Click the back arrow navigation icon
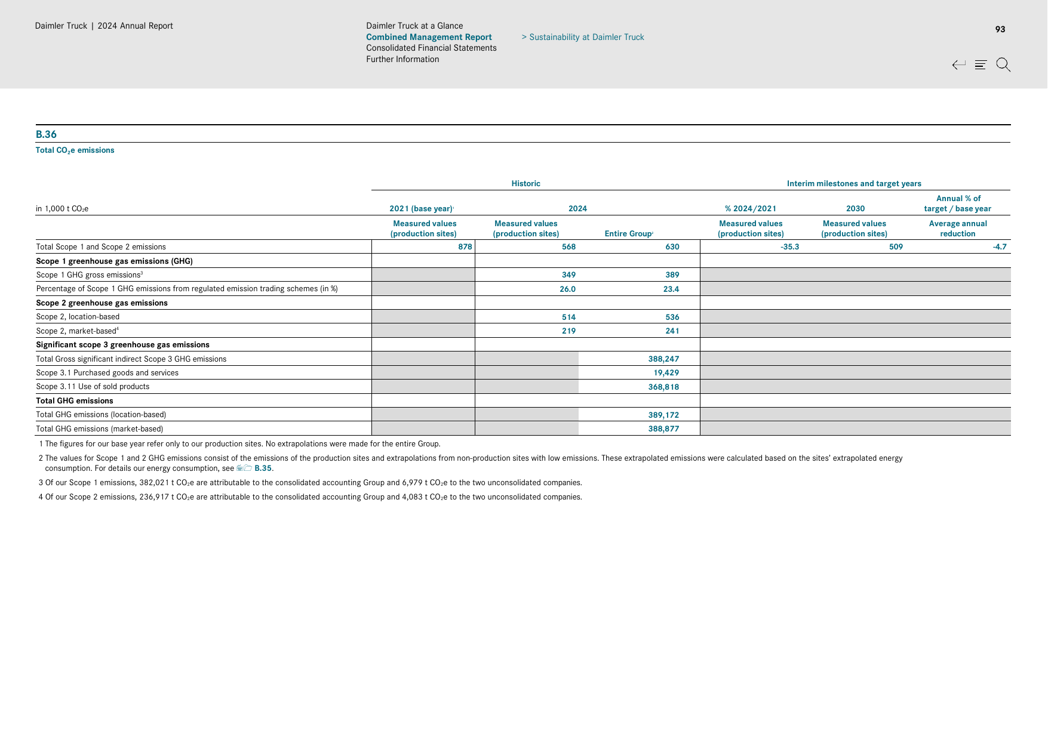1048x740 pixels. click(958, 64)
